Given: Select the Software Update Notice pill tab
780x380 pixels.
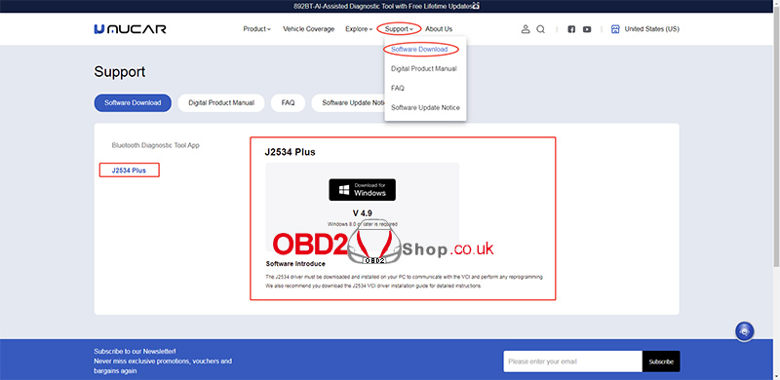Looking at the screenshot, I should point(348,103).
